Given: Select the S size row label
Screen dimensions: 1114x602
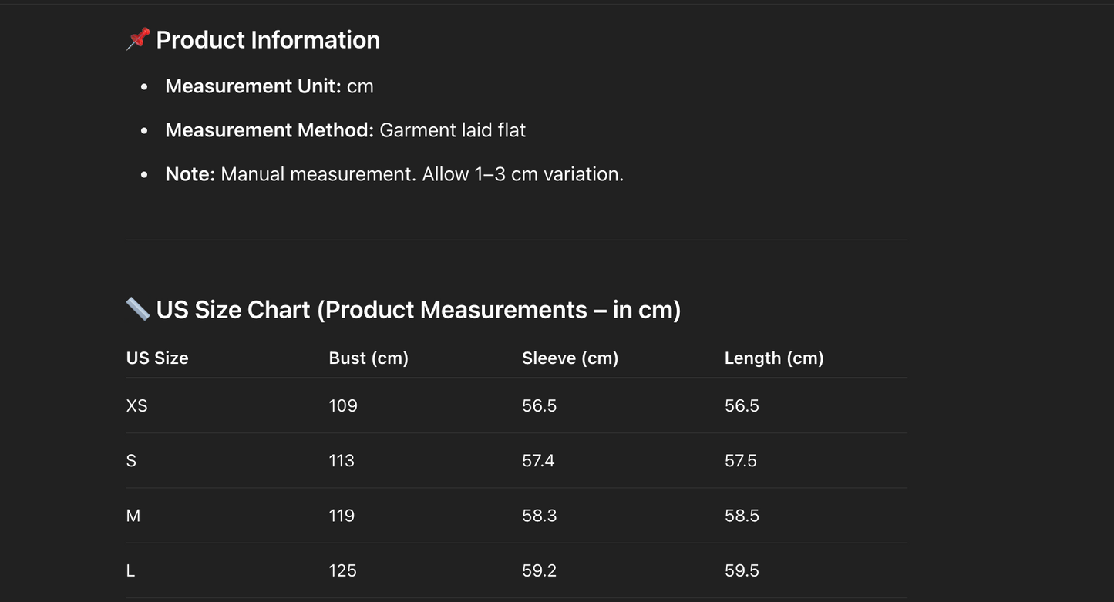Looking at the screenshot, I should coord(131,461).
